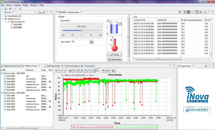This screenshot has height=130, width=215.
Task: Open the Device menu
Action: click(x=9, y=5)
